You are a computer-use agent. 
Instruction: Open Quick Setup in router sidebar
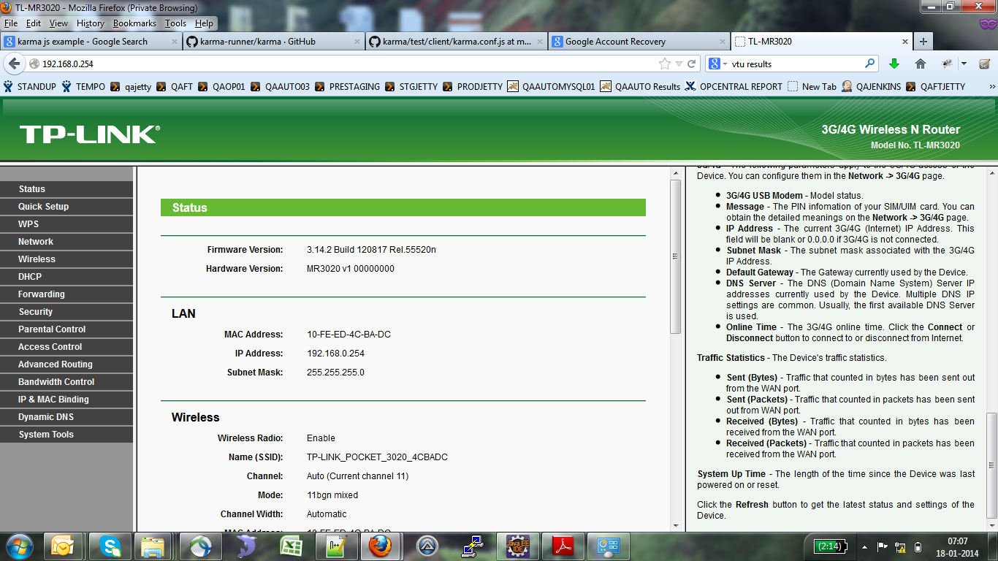66,207
